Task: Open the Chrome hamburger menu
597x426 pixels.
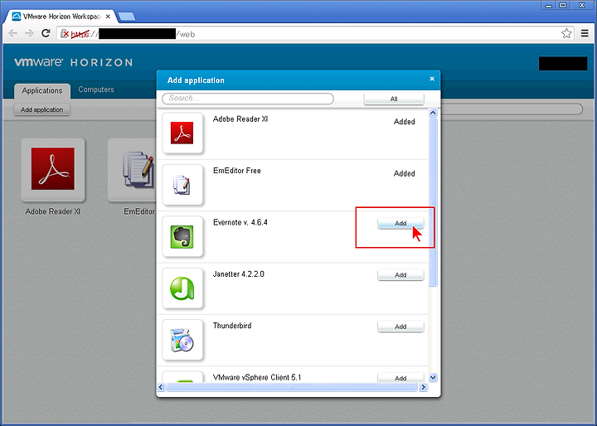Action: [x=585, y=33]
